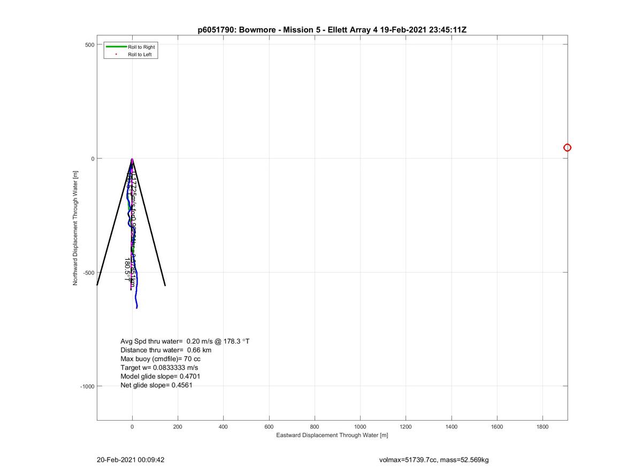Click the 20-Feb-2021 00:09:42 timestamp
The width and height of the screenshot is (642, 473).
tap(131, 460)
